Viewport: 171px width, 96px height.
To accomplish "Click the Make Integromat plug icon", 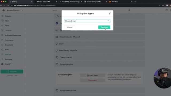I will (x=56, y=50).
